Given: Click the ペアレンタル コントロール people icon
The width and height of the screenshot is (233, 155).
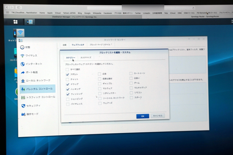Looking at the screenshot, I should [x=23, y=89].
